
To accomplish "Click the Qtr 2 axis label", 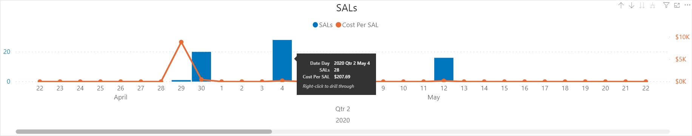I will click(x=343, y=109).
